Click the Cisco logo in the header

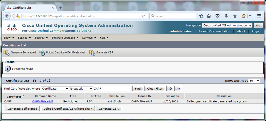pos(12,28)
